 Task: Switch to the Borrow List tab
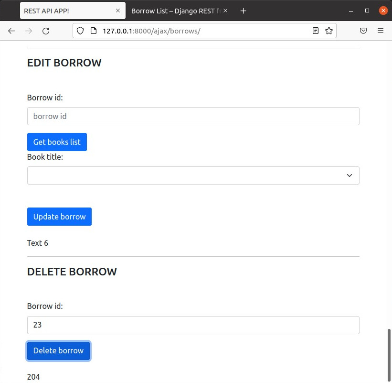coord(174,11)
